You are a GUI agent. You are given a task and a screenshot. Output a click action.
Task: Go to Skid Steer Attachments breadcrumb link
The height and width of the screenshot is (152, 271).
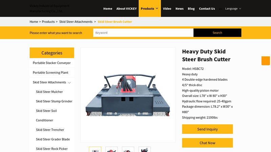point(76,22)
